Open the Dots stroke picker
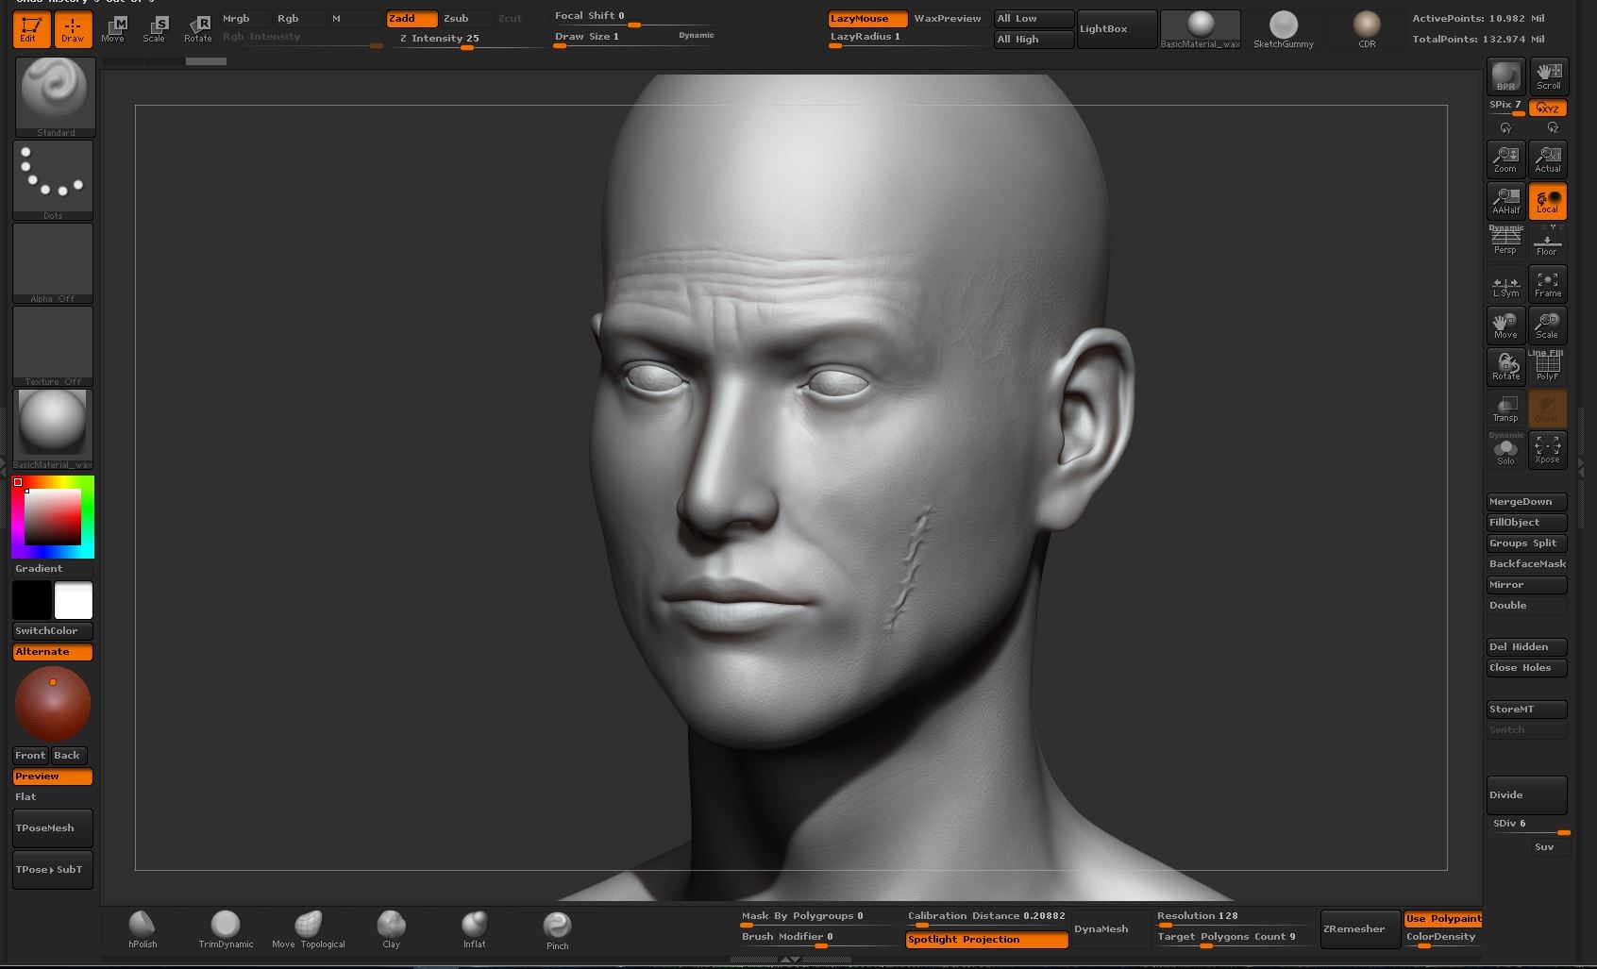This screenshot has width=1597, height=969. (x=53, y=180)
